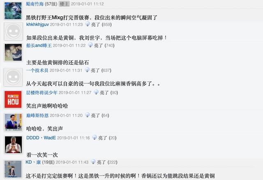This screenshot has height=180, width=263.
Task: Click the lightbulb icon on 巅峰斯特恩's comment
Action: 87,115
